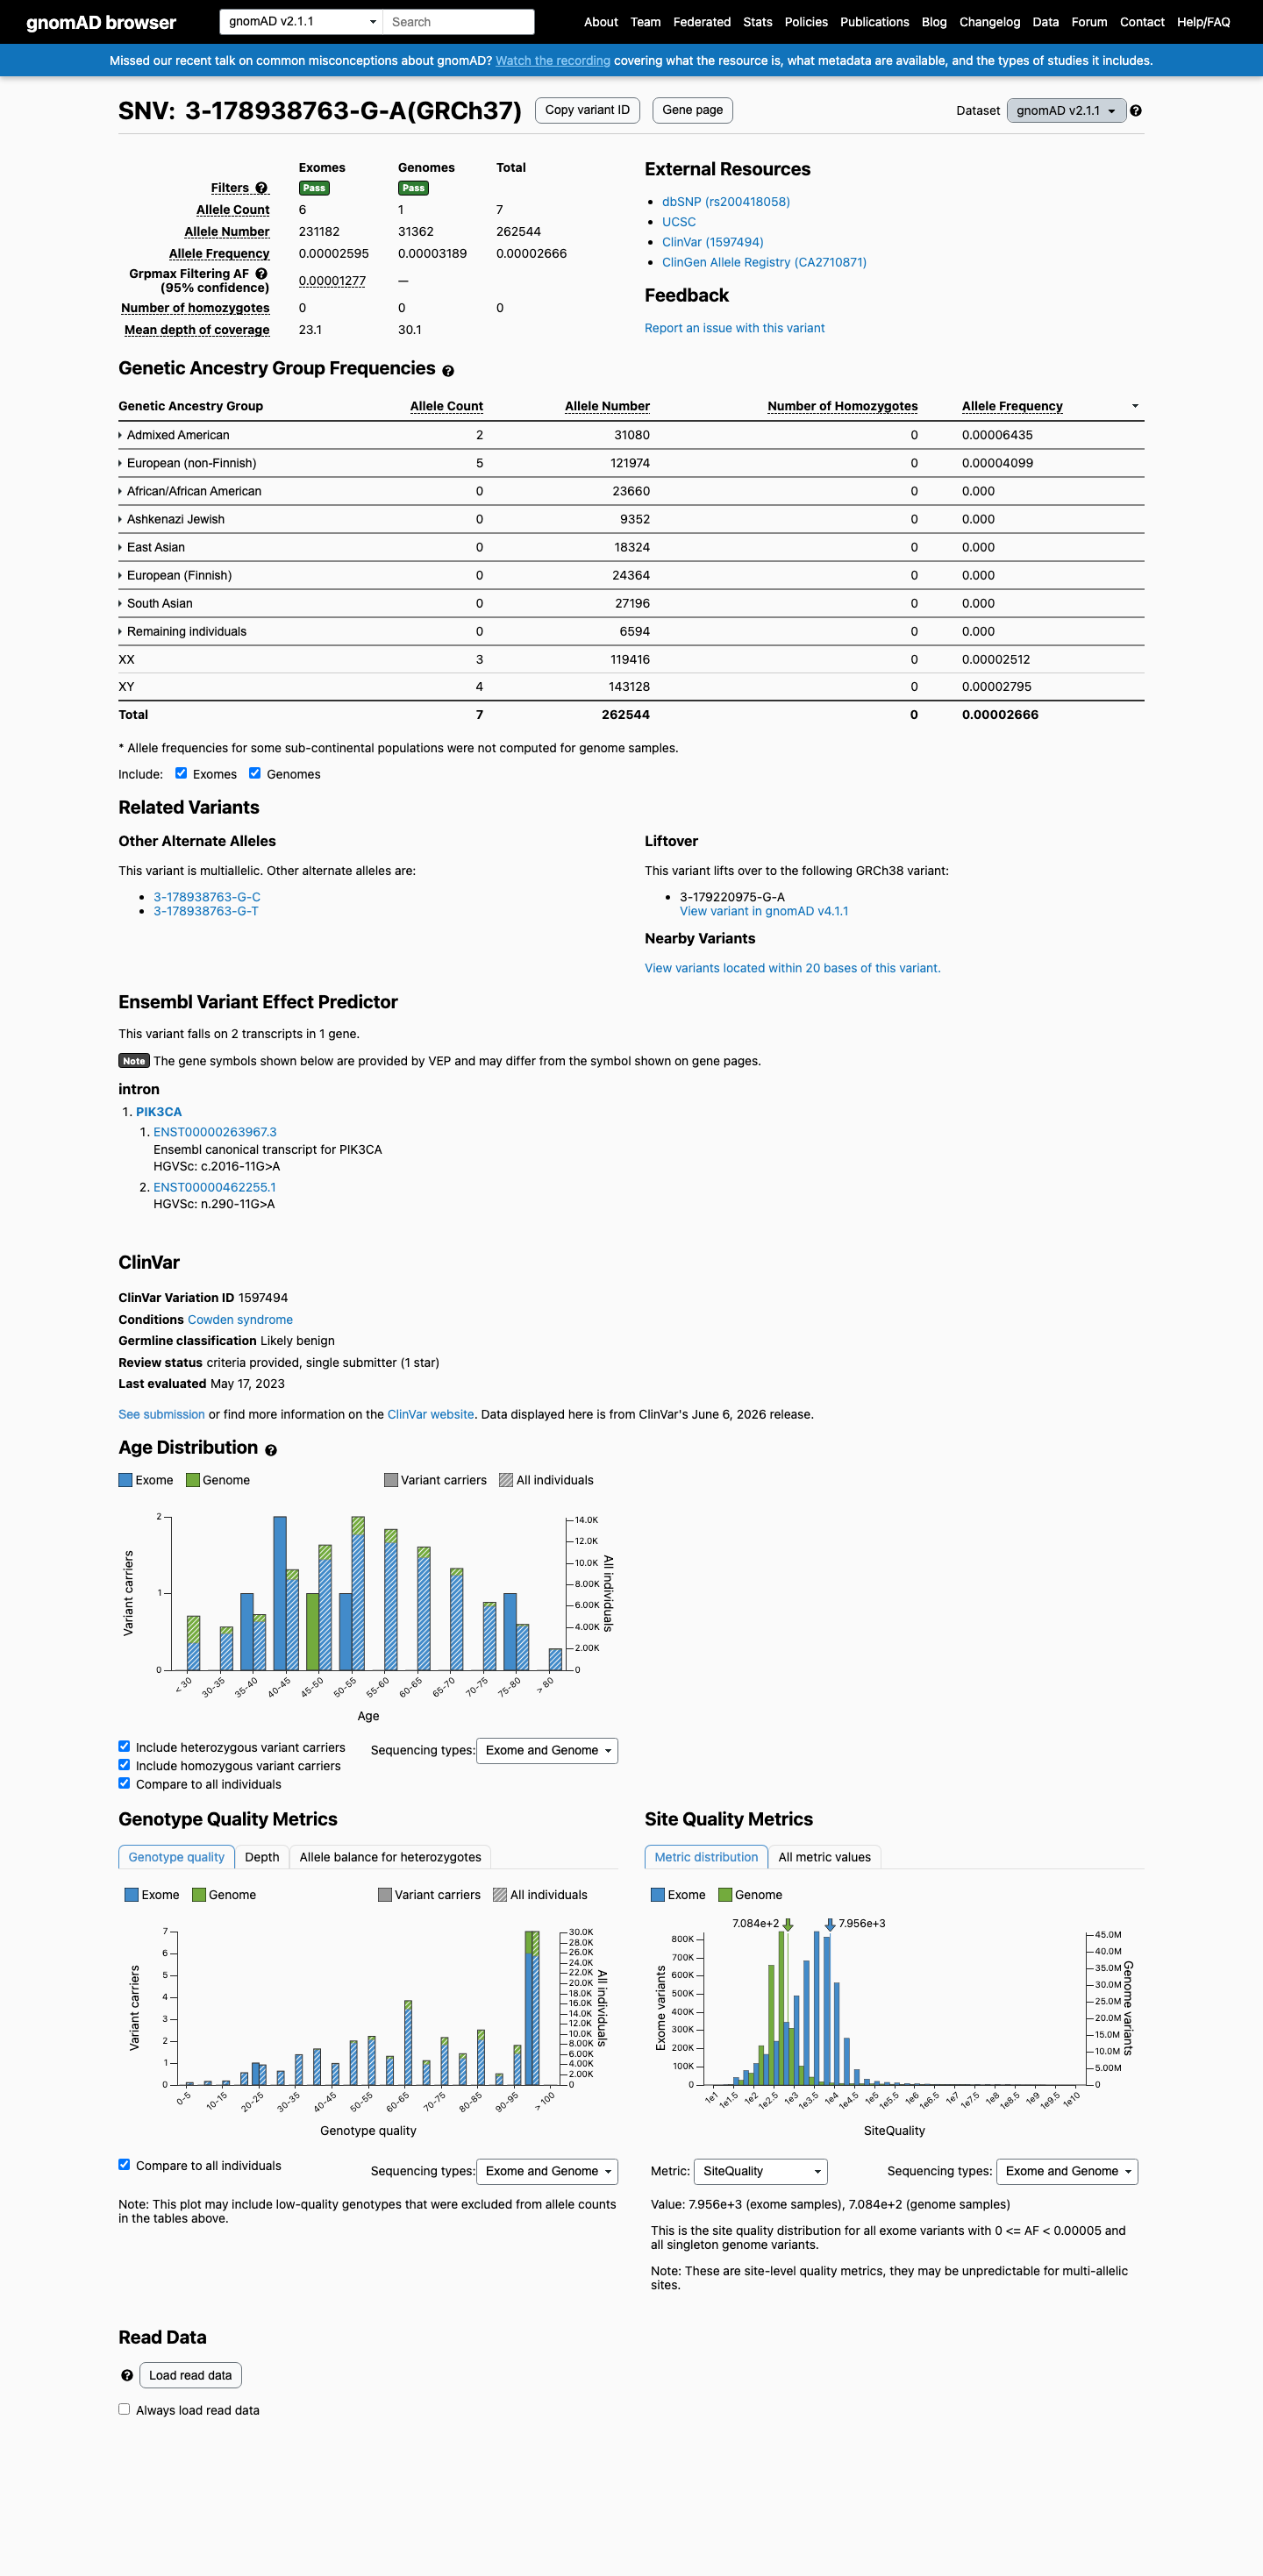Click Copy variant ID button
This screenshot has width=1263, height=2576.
(587, 110)
